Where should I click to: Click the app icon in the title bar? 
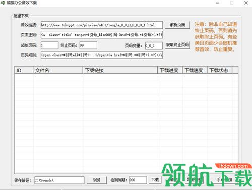click(3, 3)
